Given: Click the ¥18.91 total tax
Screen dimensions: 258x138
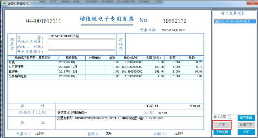Looking at the screenshot, I should pyautogui.click(x=195, y=106).
